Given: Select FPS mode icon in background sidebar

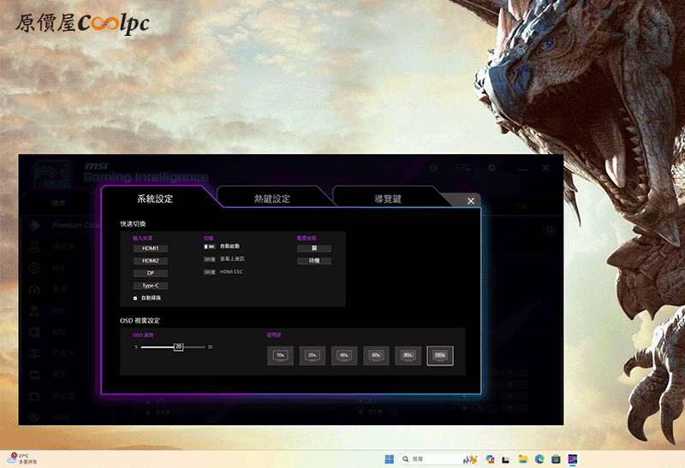Looking at the screenshot, I should click(34, 268).
